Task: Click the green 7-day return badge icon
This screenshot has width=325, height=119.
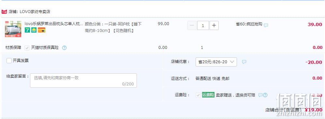Action: click(x=27, y=30)
